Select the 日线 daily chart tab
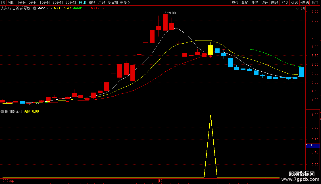This screenshot has width=321, height=184. [x=82, y=3]
